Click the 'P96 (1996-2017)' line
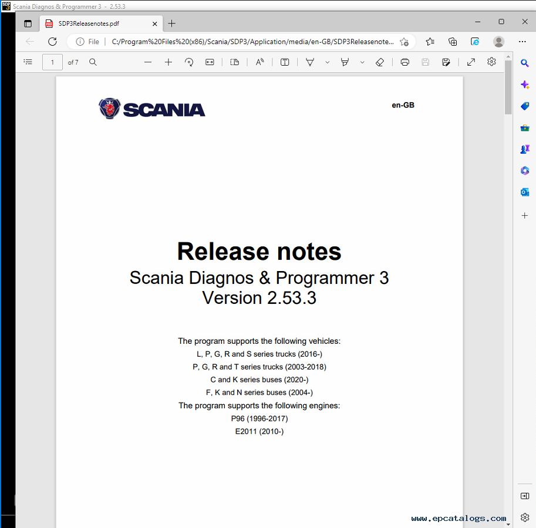 click(x=259, y=419)
